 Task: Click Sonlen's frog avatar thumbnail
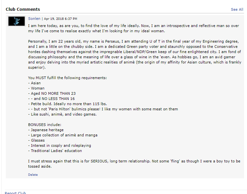pos(17,21)
